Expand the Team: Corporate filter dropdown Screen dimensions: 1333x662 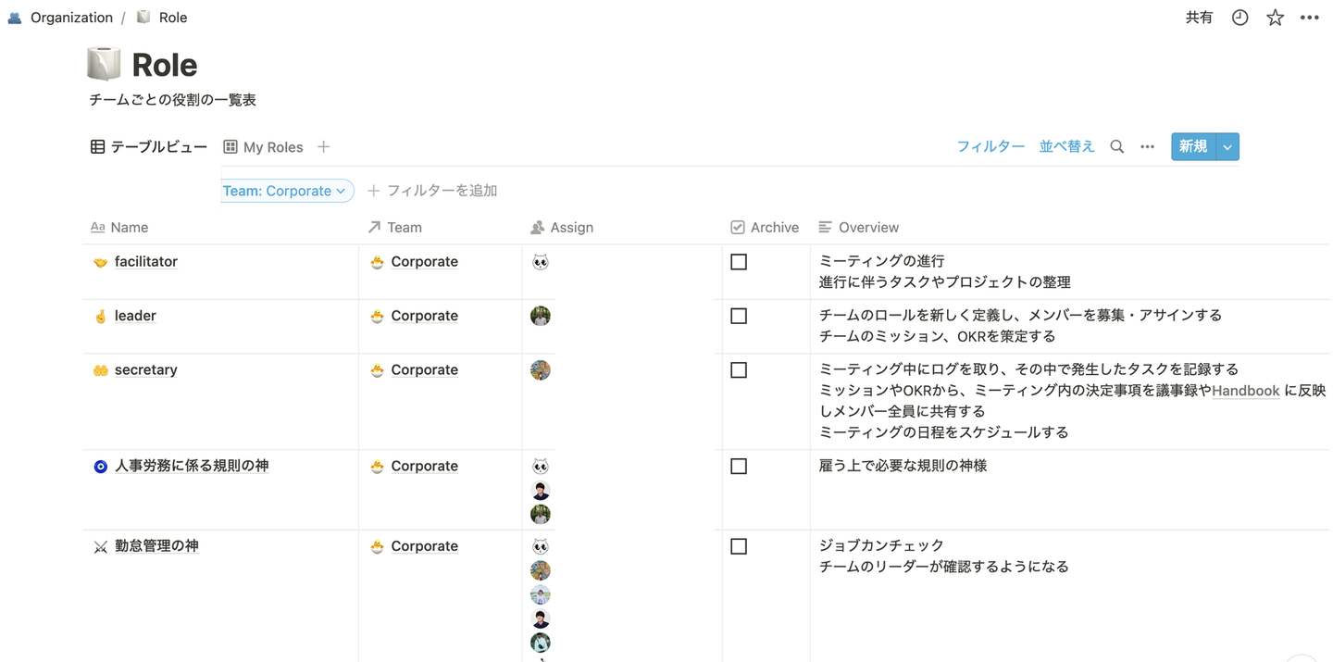tap(287, 191)
